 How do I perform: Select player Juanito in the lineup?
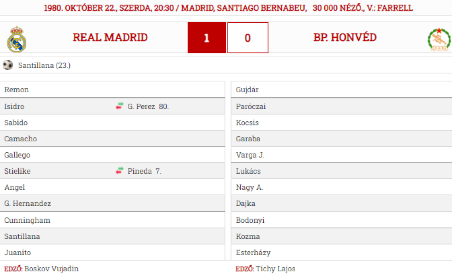click(18, 253)
